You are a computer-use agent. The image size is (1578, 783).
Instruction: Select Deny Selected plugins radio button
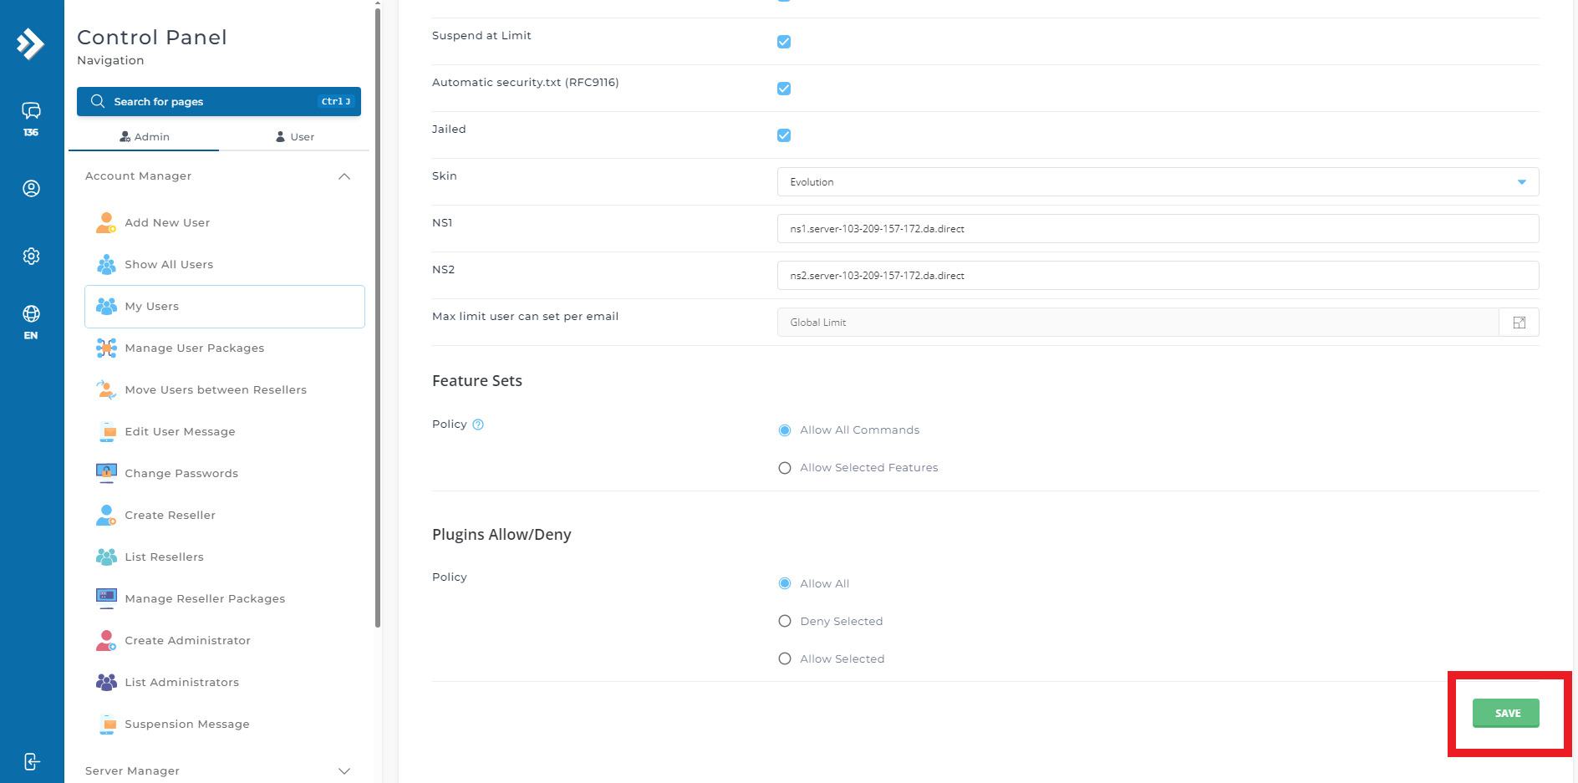pos(785,621)
